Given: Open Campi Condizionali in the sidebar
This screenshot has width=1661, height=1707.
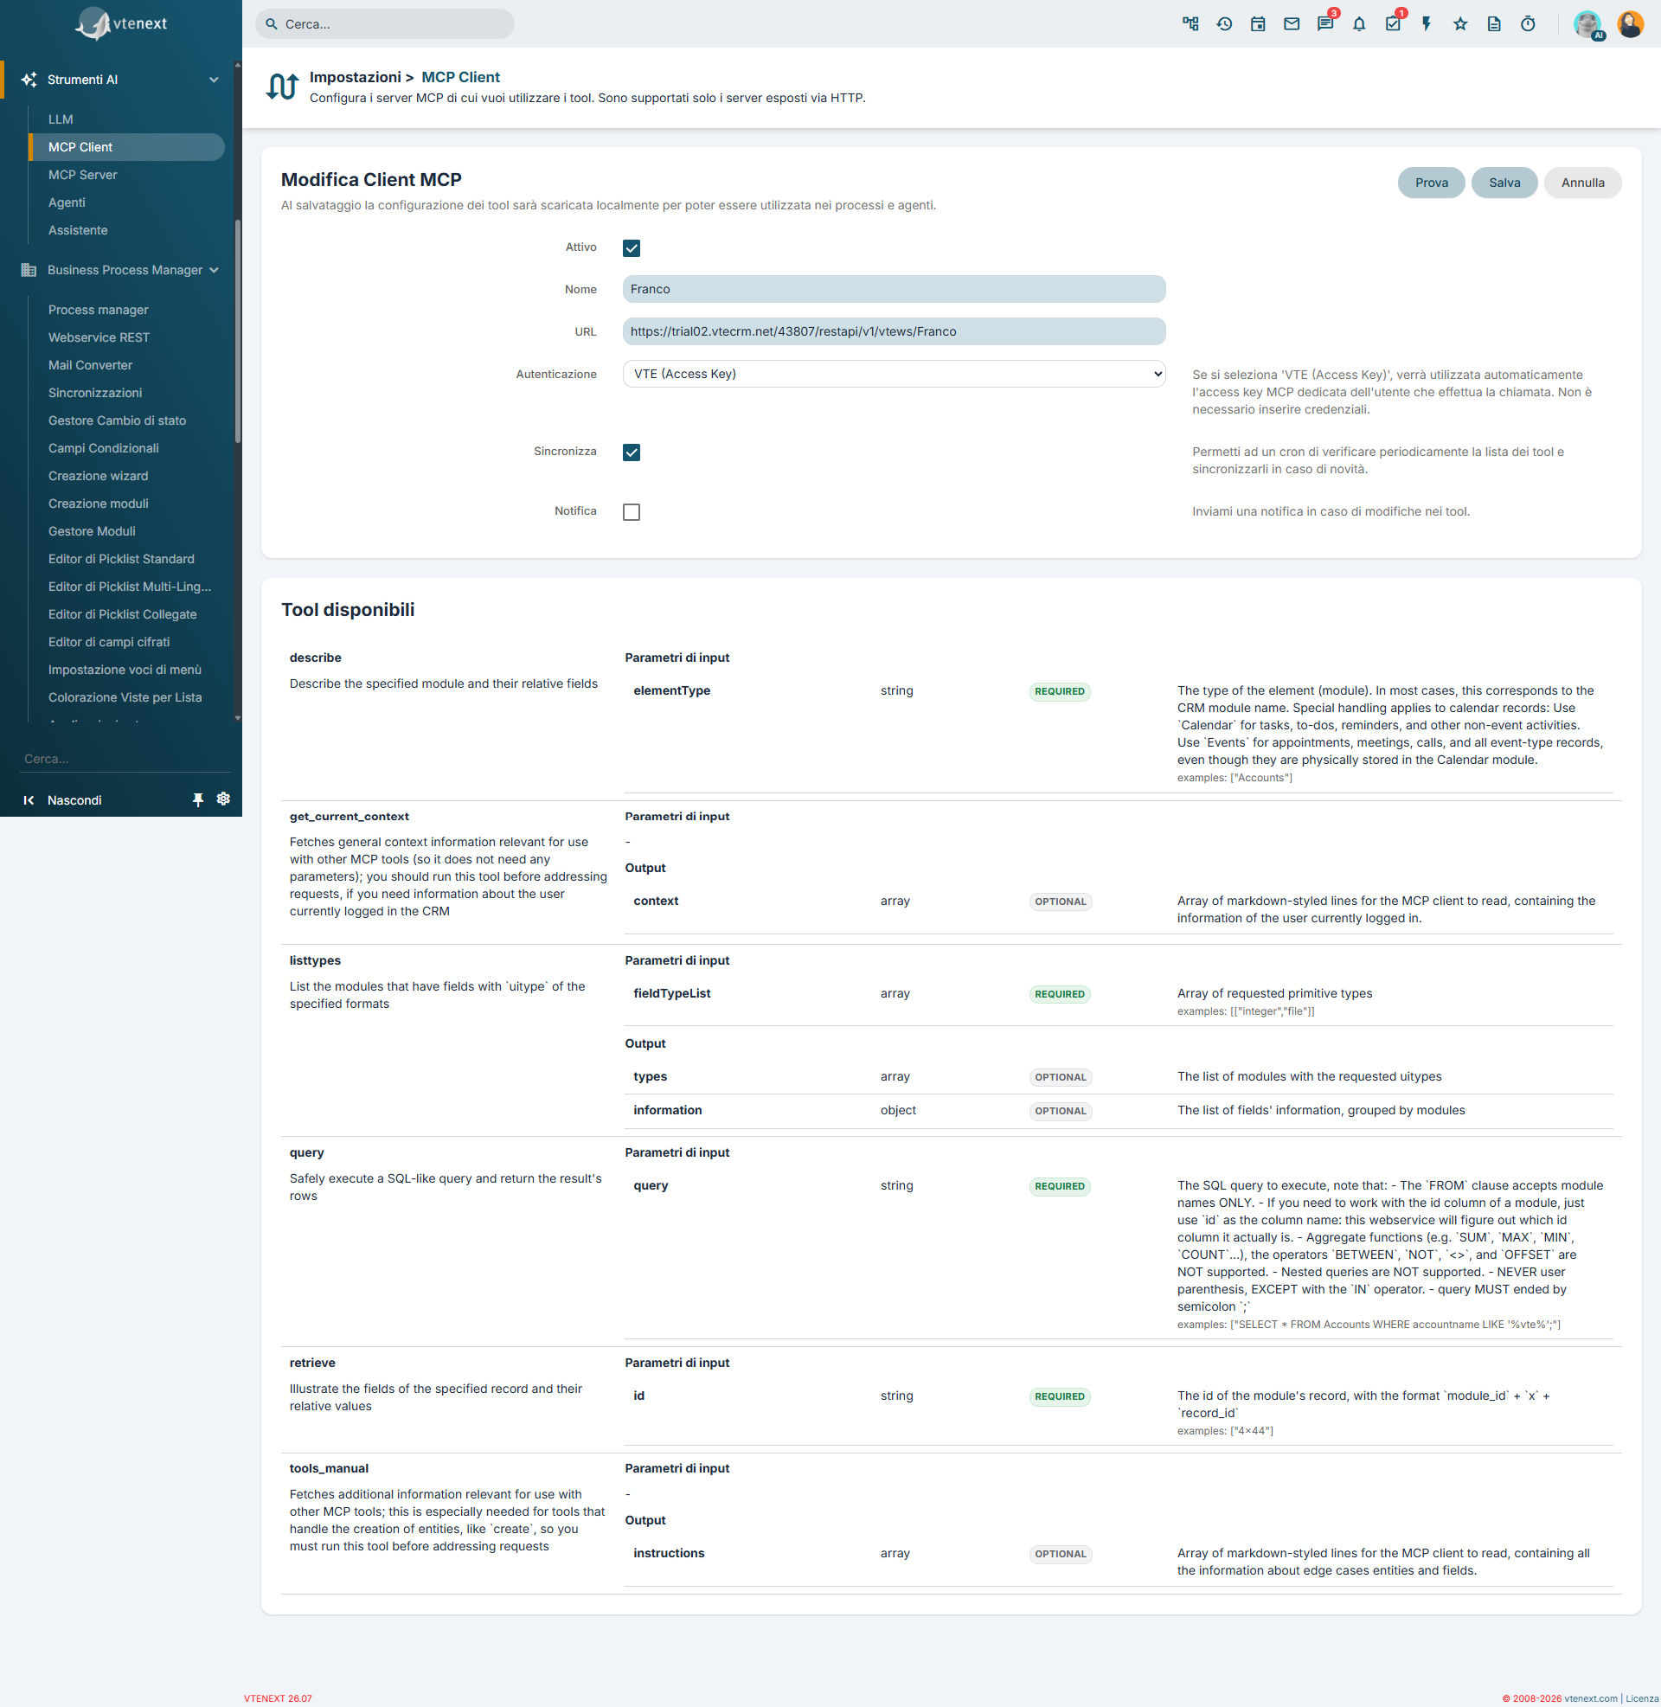Looking at the screenshot, I should point(104,449).
